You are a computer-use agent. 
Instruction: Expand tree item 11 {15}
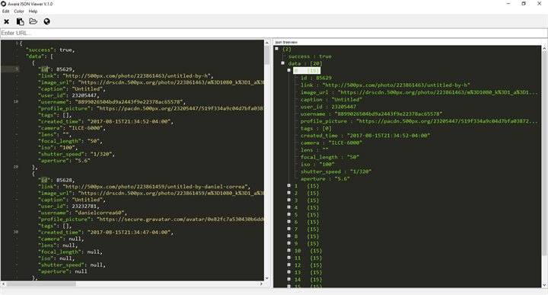click(289, 258)
